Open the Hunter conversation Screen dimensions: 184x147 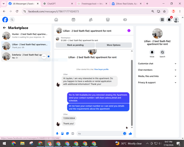(x=26, y=36)
